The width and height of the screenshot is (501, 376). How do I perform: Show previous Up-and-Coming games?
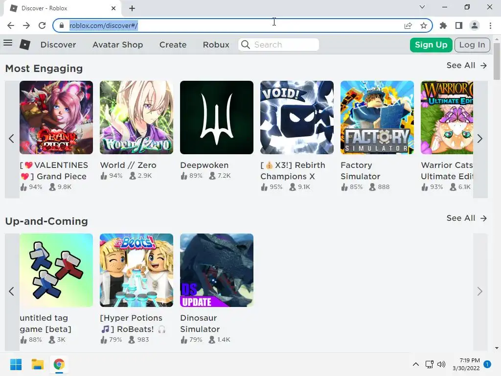click(12, 292)
